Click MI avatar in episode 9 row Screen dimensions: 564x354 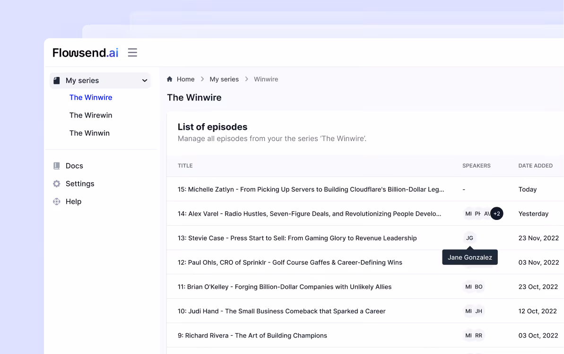469,336
